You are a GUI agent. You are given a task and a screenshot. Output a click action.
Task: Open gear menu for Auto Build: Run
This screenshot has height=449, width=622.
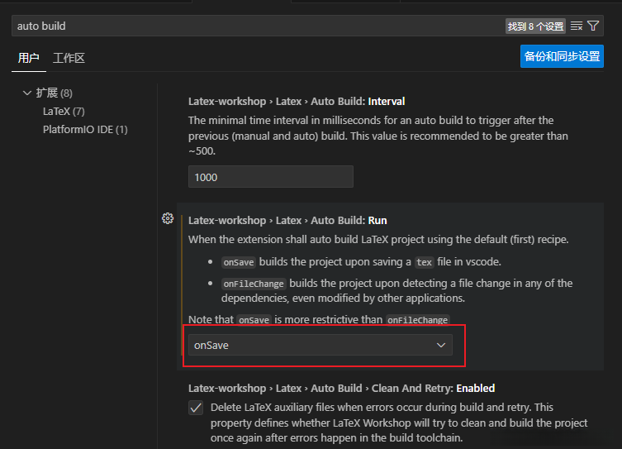tap(168, 218)
